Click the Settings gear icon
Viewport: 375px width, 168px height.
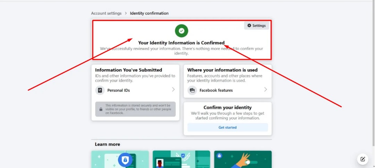[x=249, y=26]
